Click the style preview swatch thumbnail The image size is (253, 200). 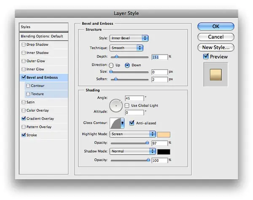point(216,75)
